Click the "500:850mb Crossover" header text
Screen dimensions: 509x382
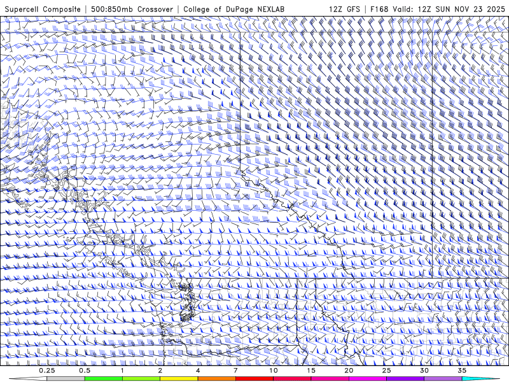[132, 9]
